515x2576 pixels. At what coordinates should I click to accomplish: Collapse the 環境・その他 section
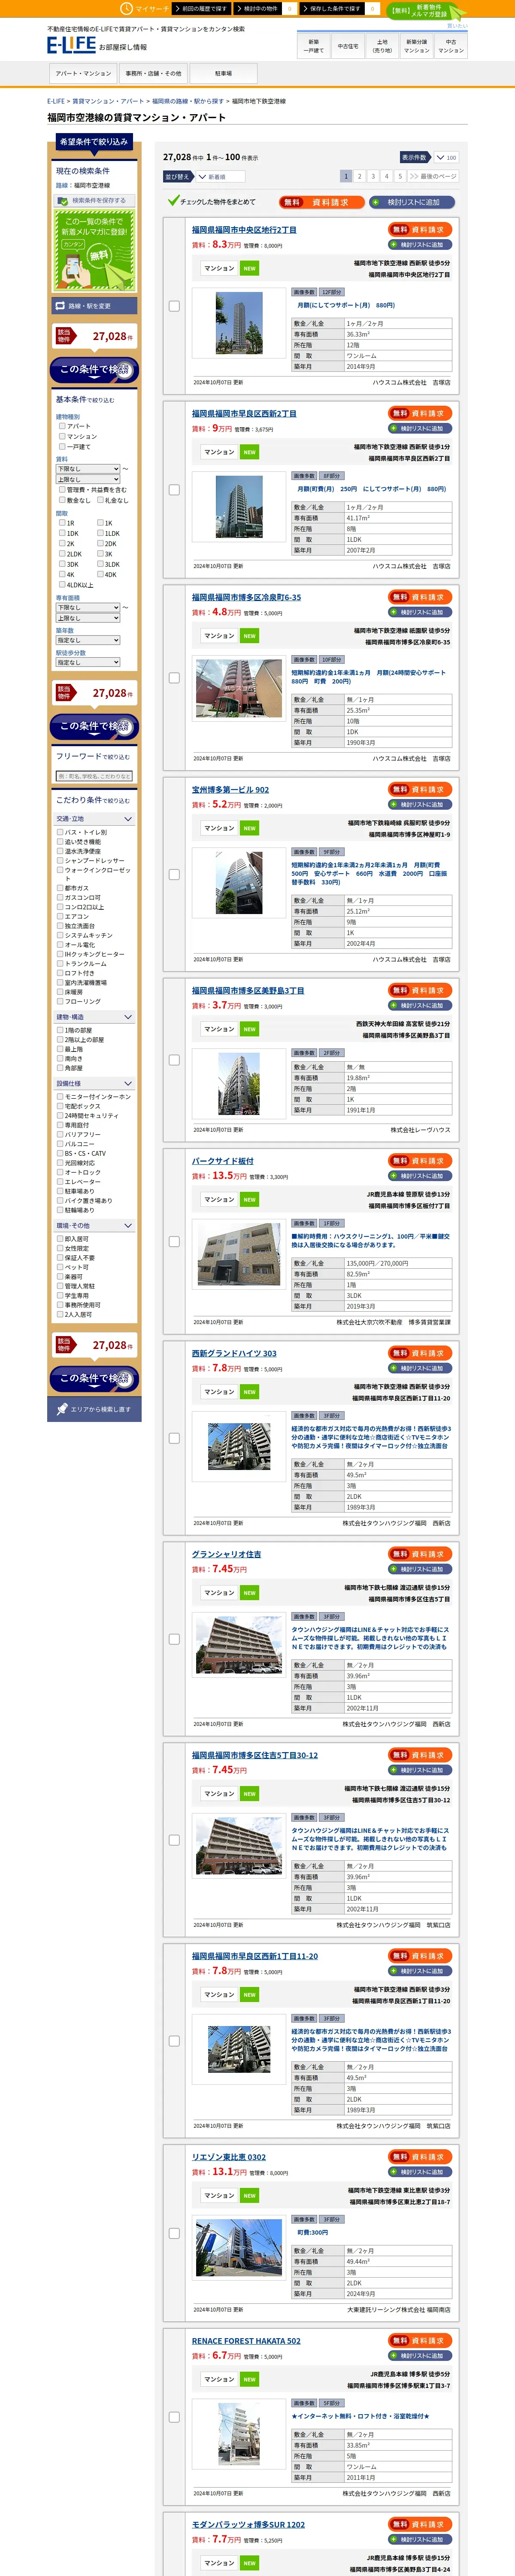94,1225
